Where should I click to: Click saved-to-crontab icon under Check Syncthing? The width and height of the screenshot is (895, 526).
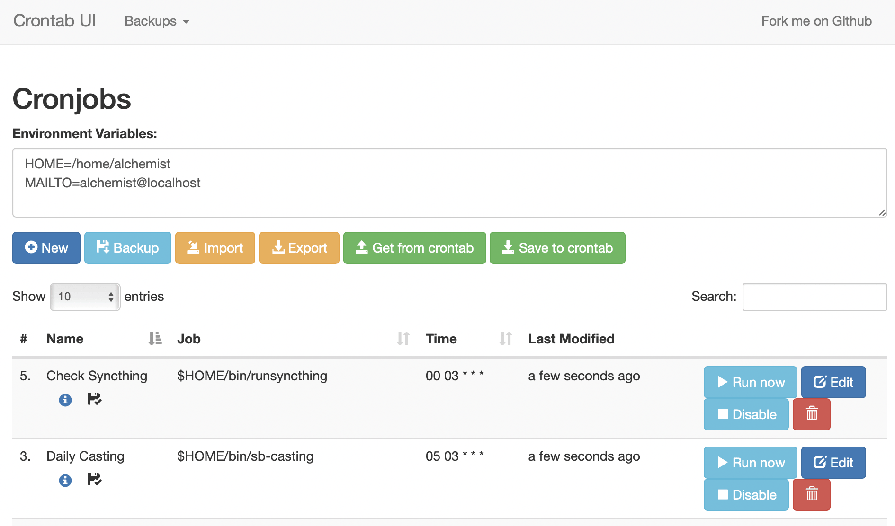(x=95, y=399)
